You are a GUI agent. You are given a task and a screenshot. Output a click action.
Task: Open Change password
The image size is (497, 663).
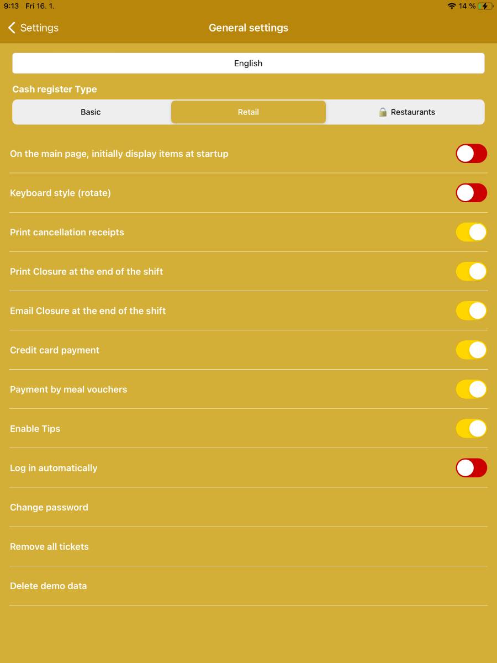click(49, 507)
